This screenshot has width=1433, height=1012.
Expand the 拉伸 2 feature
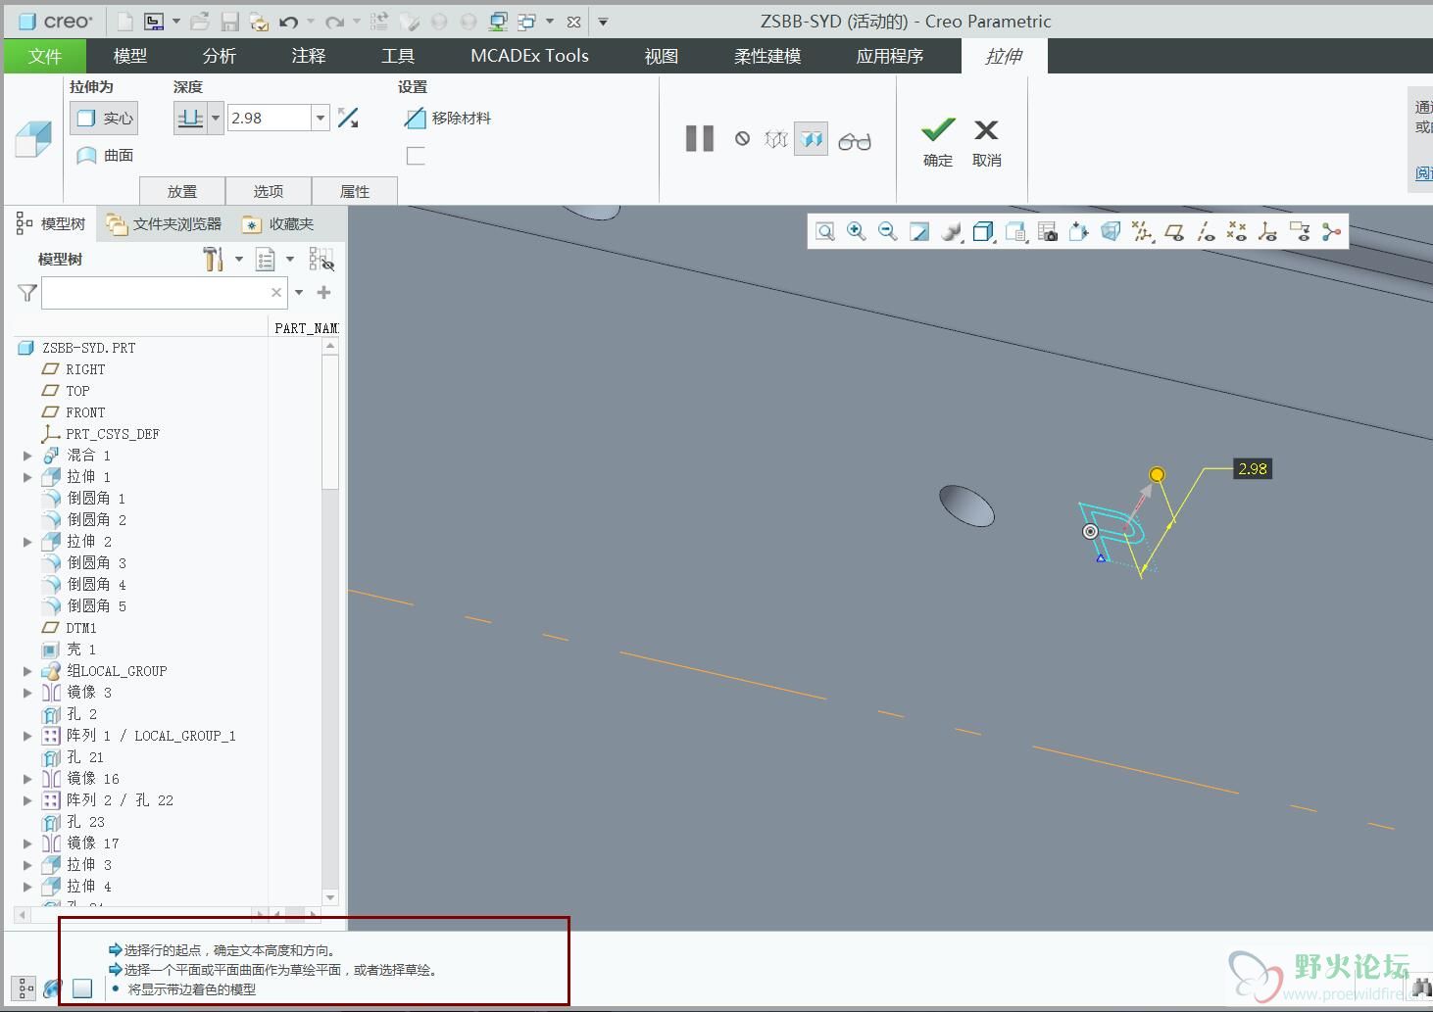27,542
